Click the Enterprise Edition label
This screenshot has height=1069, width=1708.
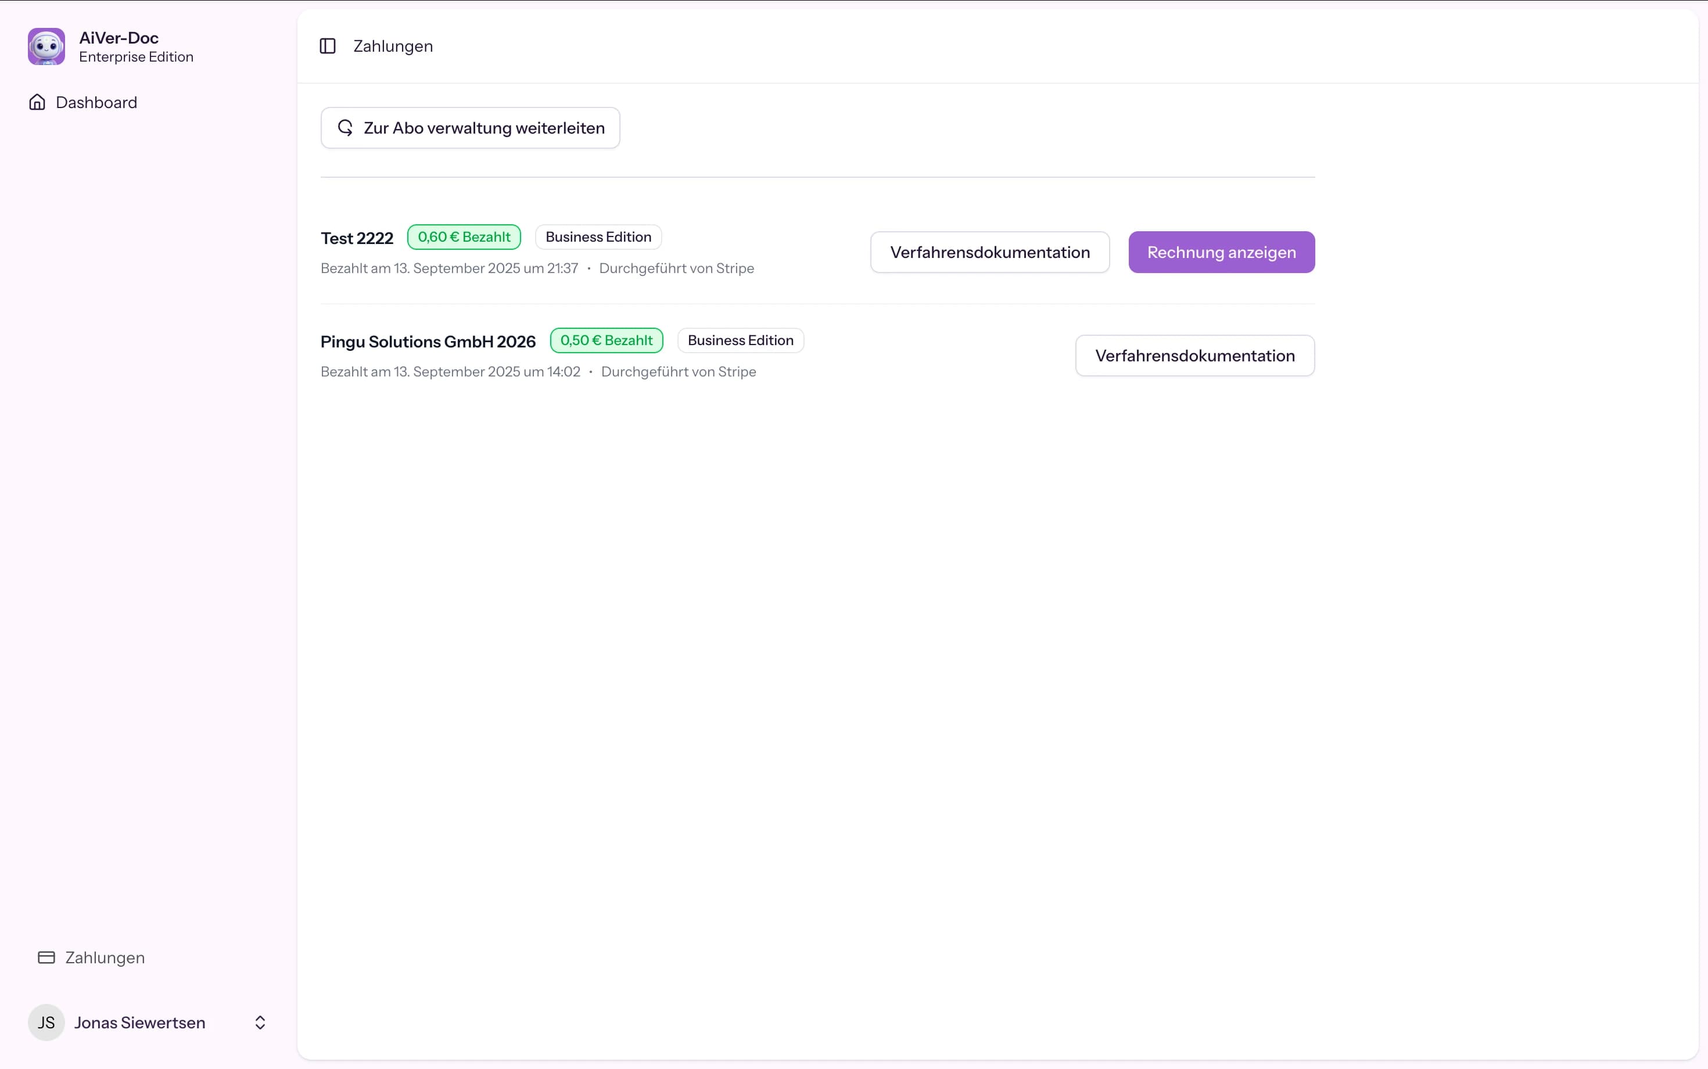point(137,56)
